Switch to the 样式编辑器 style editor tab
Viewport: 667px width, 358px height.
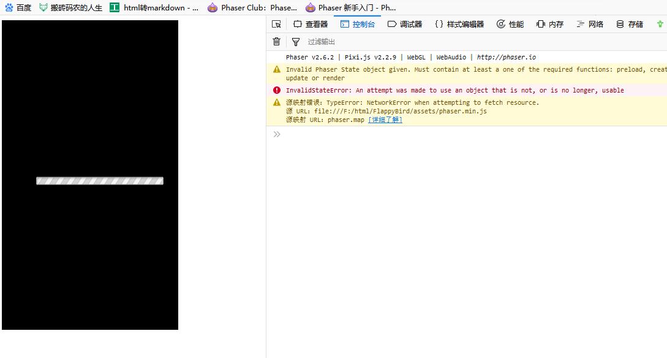pyautogui.click(x=459, y=25)
